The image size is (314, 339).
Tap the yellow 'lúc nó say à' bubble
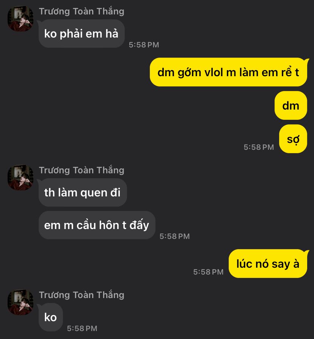268,264
